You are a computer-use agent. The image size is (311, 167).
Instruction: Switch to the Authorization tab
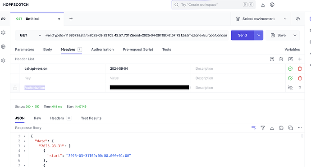102,50
